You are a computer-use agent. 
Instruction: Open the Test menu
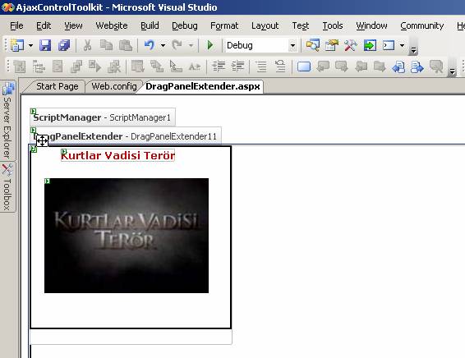coord(301,25)
